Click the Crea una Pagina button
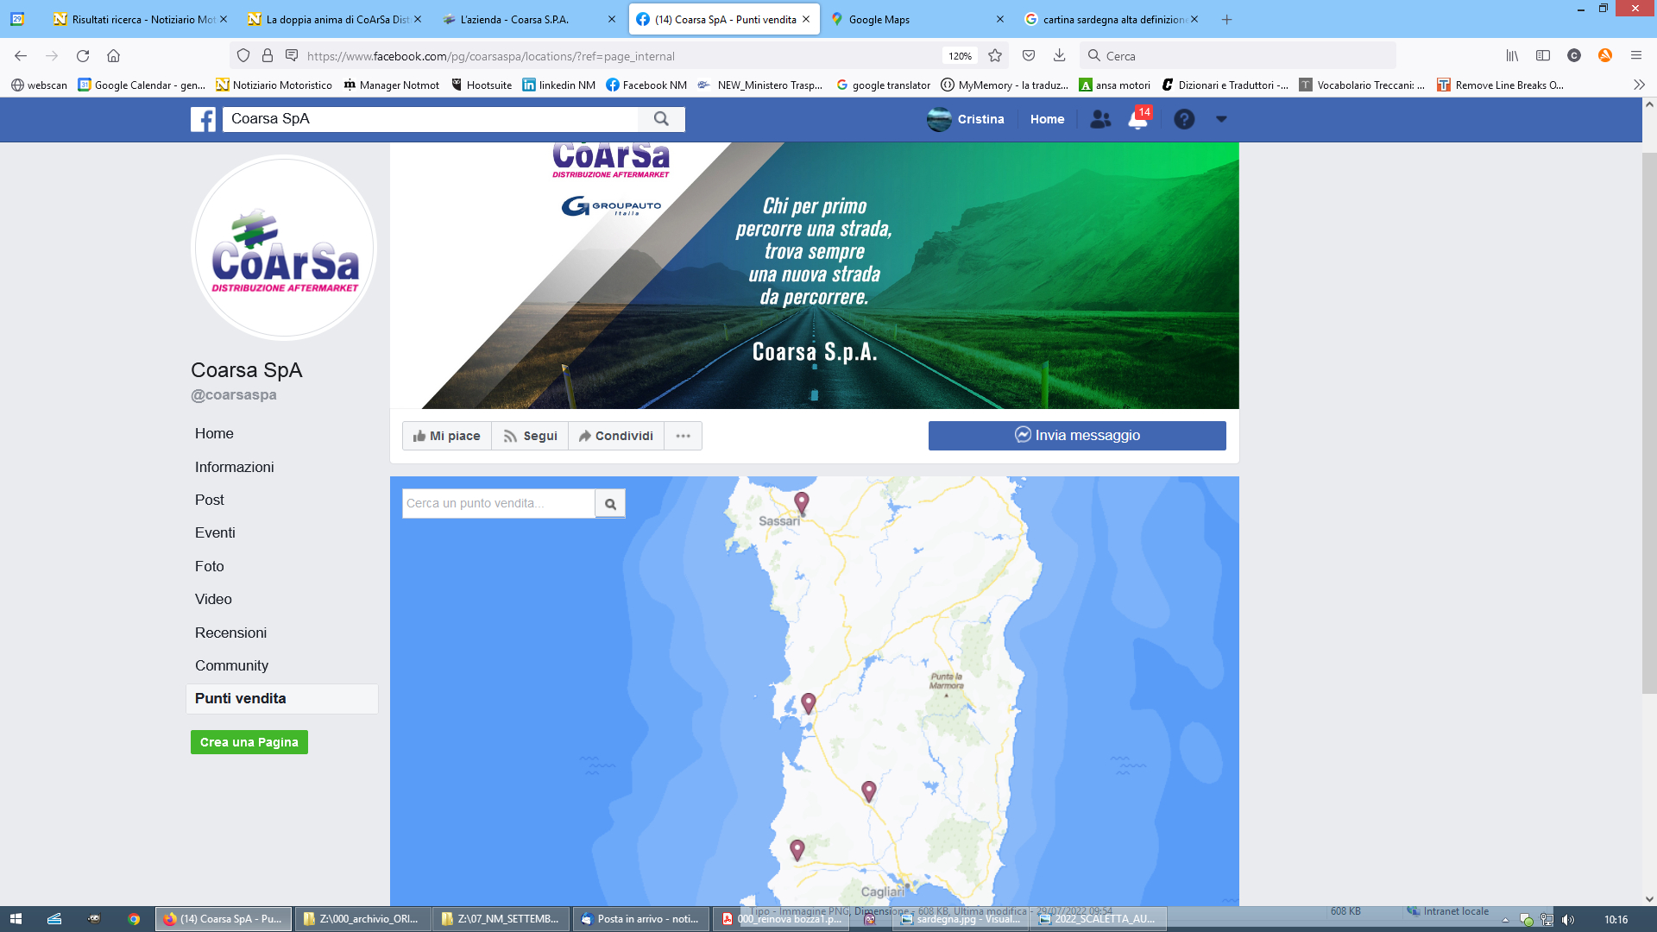Image resolution: width=1657 pixels, height=932 pixels. point(249,742)
